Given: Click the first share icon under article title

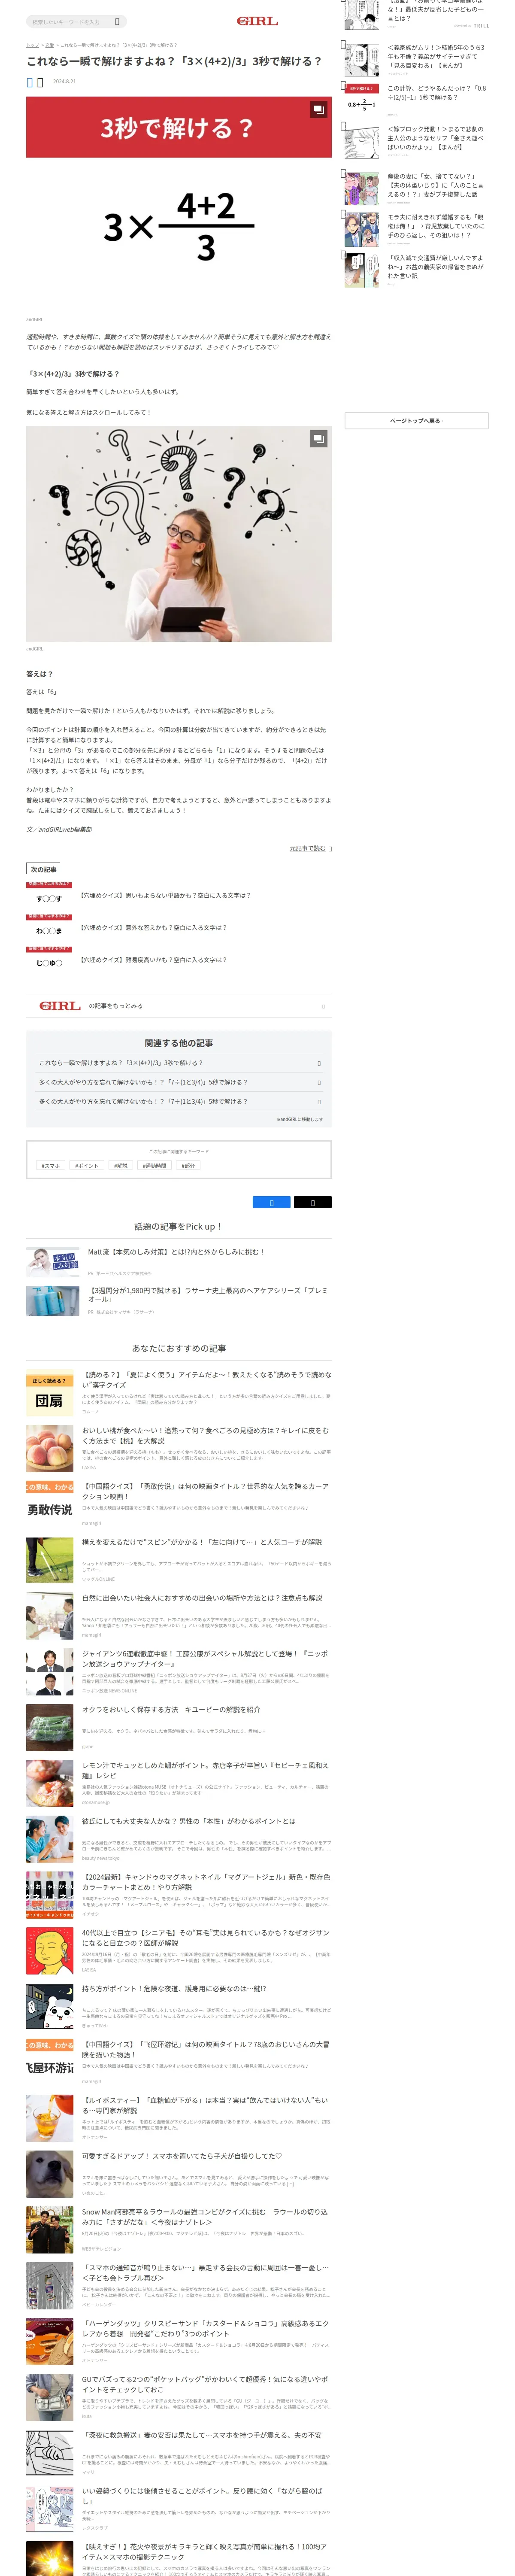Looking at the screenshot, I should 30,82.
